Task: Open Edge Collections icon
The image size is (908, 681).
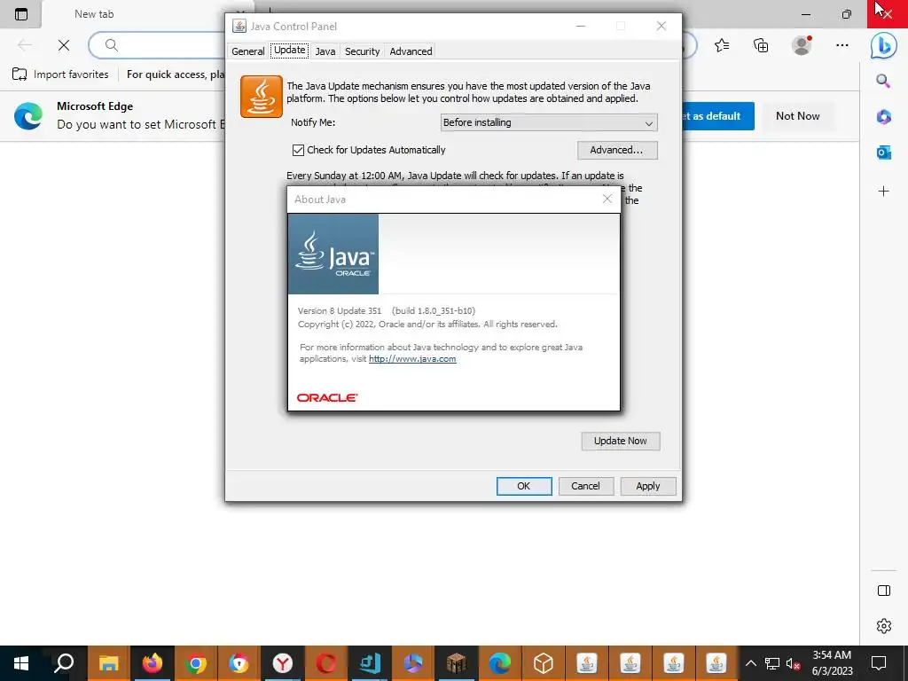Action: pos(761,45)
